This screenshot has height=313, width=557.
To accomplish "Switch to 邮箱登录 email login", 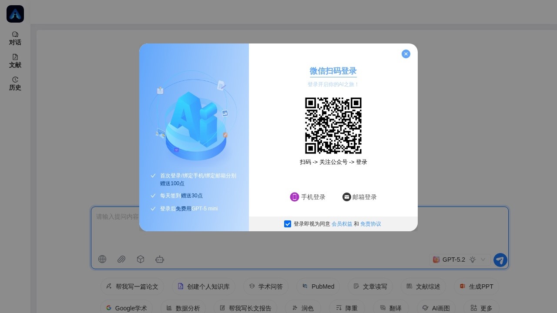I will pos(359,197).
